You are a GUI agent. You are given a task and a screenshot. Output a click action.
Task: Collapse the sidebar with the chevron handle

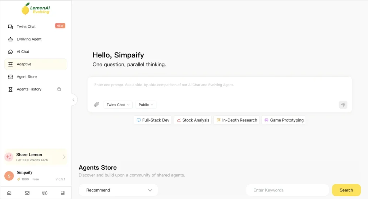click(73, 100)
